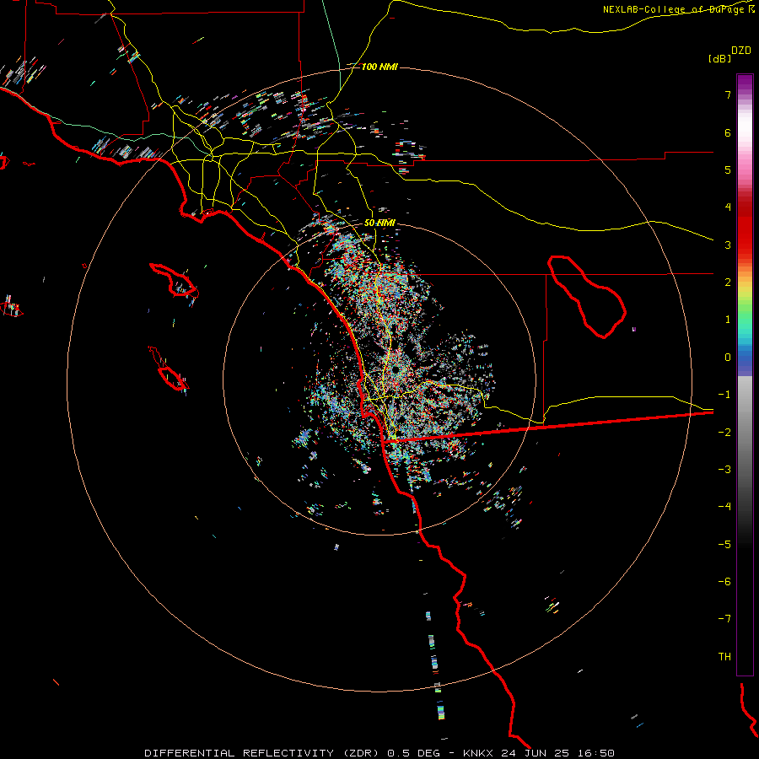This screenshot has width=759, height=759.
Task: Click the colorbar tick label "0"
Action: point(728,358)
